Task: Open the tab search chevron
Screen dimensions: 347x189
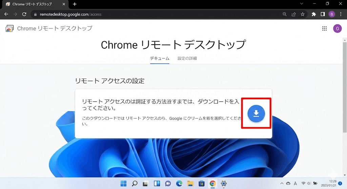Action: pyautogui.click(x=301, y=4)
